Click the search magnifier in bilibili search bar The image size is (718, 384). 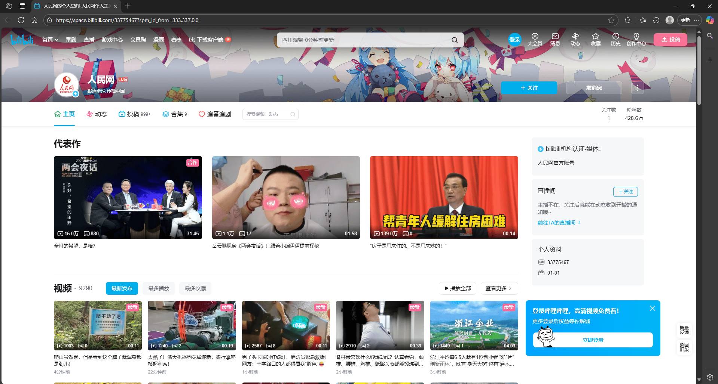pos(455,40)
